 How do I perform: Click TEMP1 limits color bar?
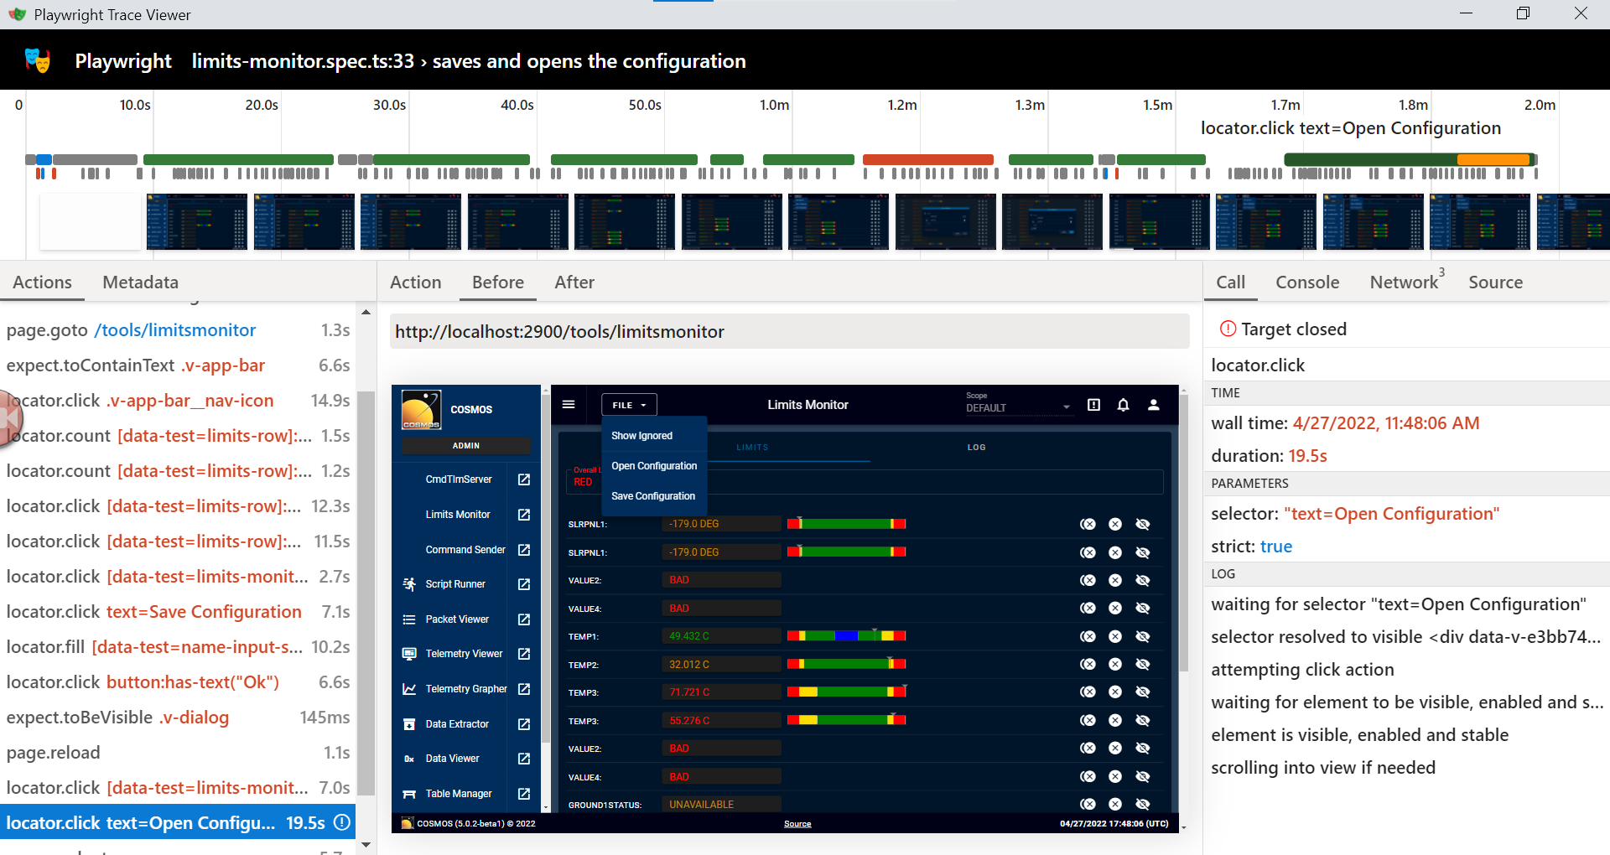click(x=846, y=636)
